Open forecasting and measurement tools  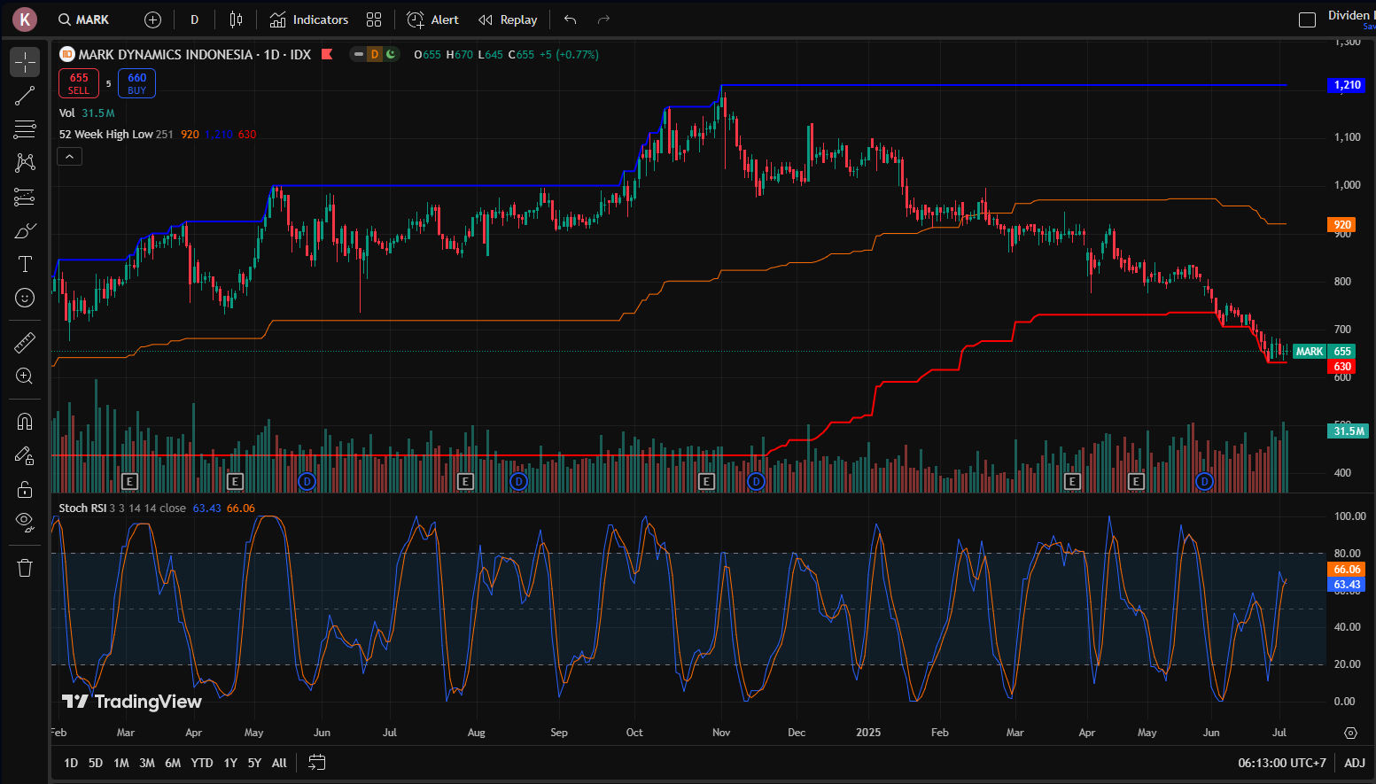(x=25, y=197)
